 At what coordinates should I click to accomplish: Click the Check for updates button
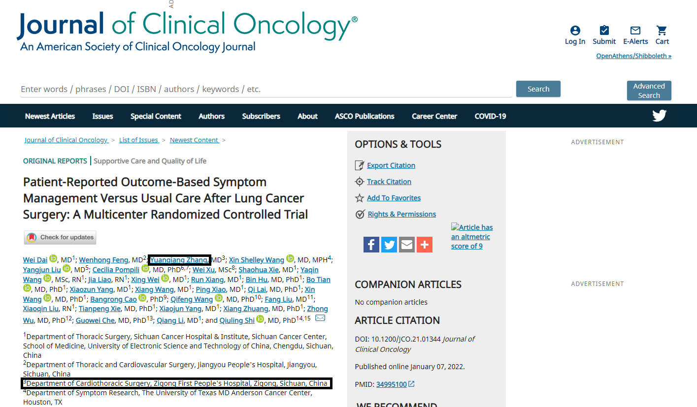(60, 237)
